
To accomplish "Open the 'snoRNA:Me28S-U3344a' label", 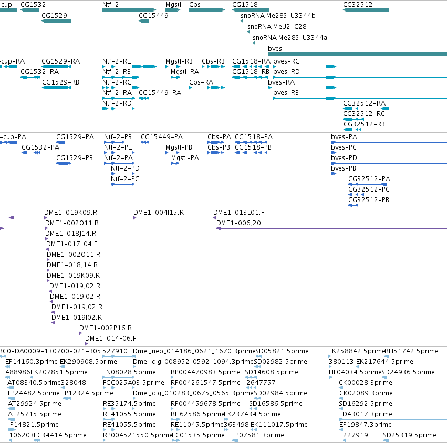I will coord(290,38).
